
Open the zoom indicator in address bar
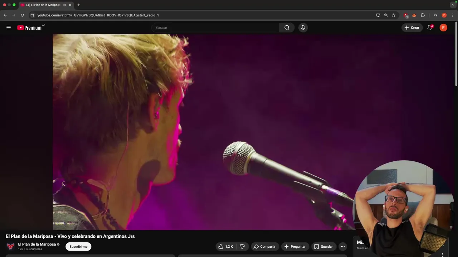pyautogui.click(x=386, y=15)
